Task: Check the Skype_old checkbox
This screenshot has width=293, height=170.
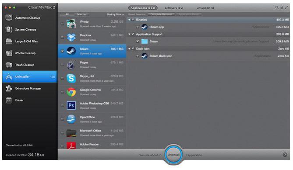Action: click(x=62, y=78)
